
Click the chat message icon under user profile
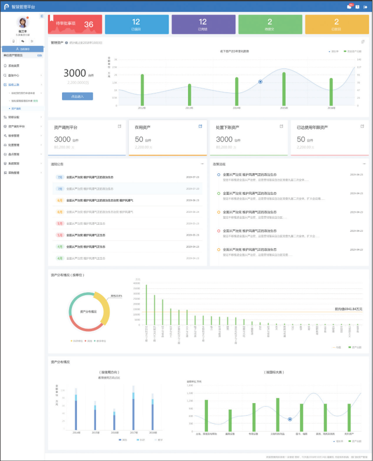tap(22, 41)
